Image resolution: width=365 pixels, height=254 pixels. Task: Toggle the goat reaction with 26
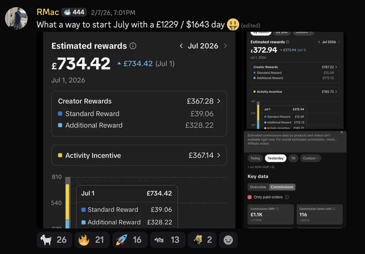[x=54, y=240]
